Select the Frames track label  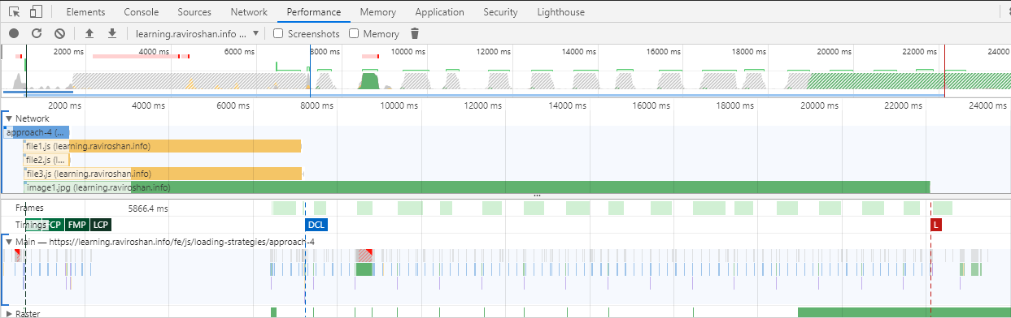point(29,208)
